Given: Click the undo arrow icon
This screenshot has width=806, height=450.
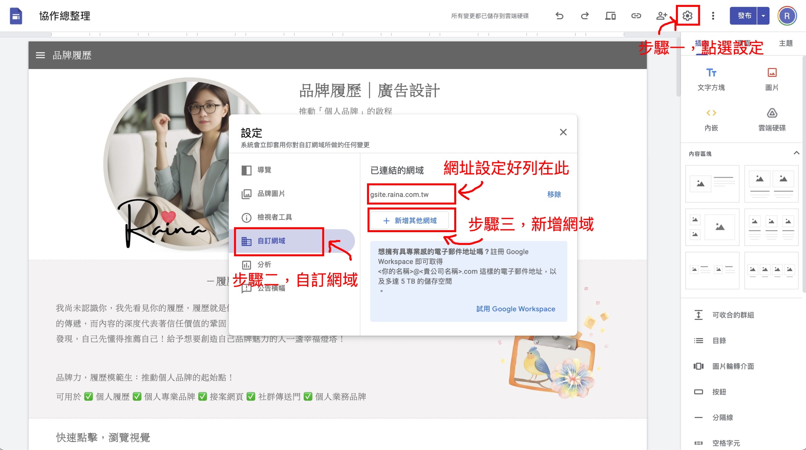Looking at the screenshot, I should click(559, 16).
